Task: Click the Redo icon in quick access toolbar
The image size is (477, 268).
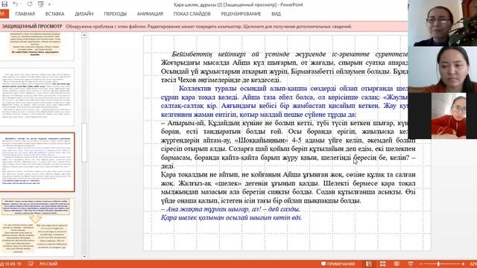Action: point(30,4)
